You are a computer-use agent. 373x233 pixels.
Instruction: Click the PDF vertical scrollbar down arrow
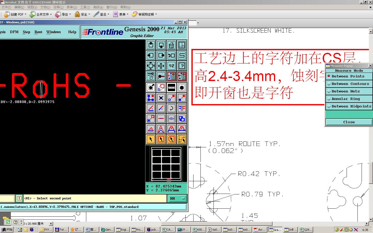click(x=371, y=220)
